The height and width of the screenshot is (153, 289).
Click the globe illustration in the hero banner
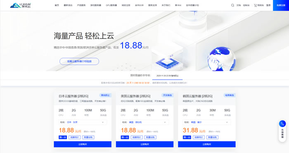221,59
